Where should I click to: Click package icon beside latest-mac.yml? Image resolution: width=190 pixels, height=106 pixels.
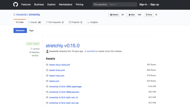pos(47,76)
